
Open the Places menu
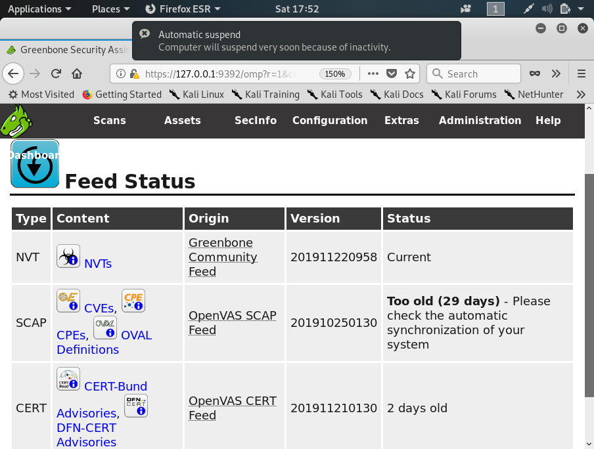110,9
